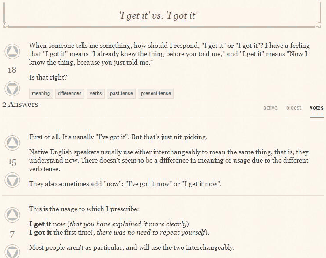Select the 'verbs' tag
The width and height of the screenshot is (326, 258).
[96, 94]
